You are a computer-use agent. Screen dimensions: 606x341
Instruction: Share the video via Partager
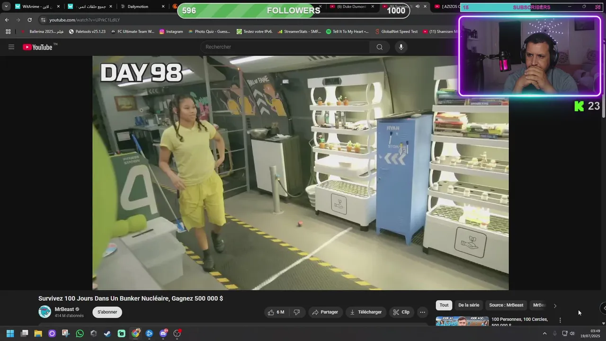[x=326, y=312]
